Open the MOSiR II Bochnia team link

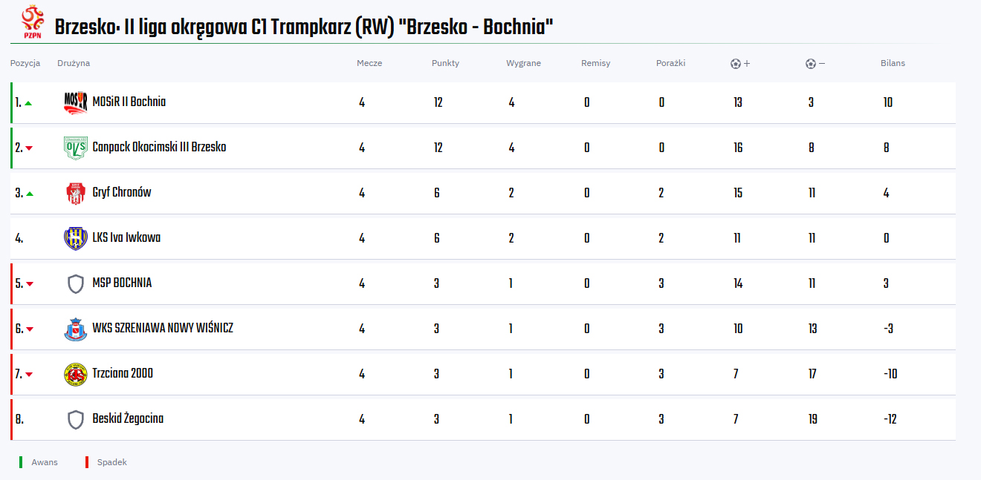coord(129,102)
